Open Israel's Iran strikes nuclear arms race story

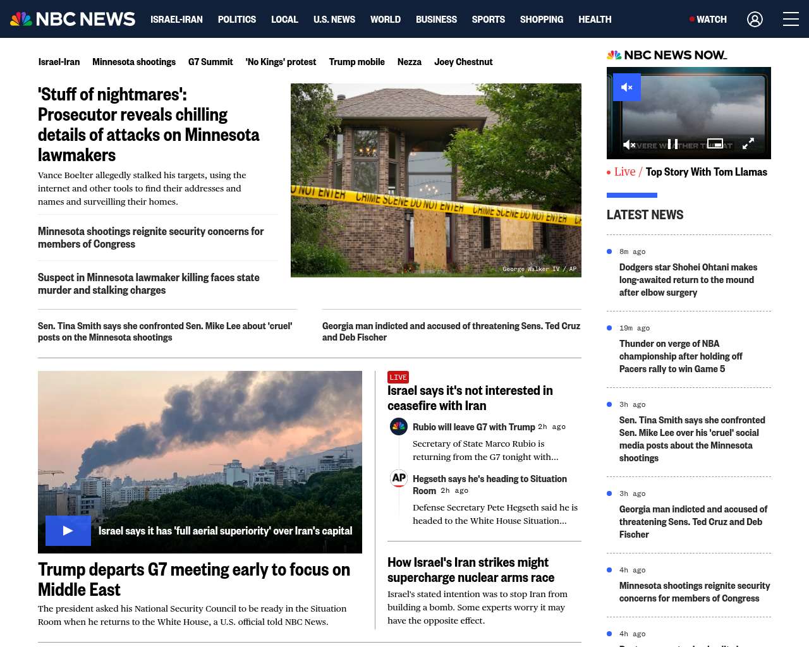coord(471,570)
